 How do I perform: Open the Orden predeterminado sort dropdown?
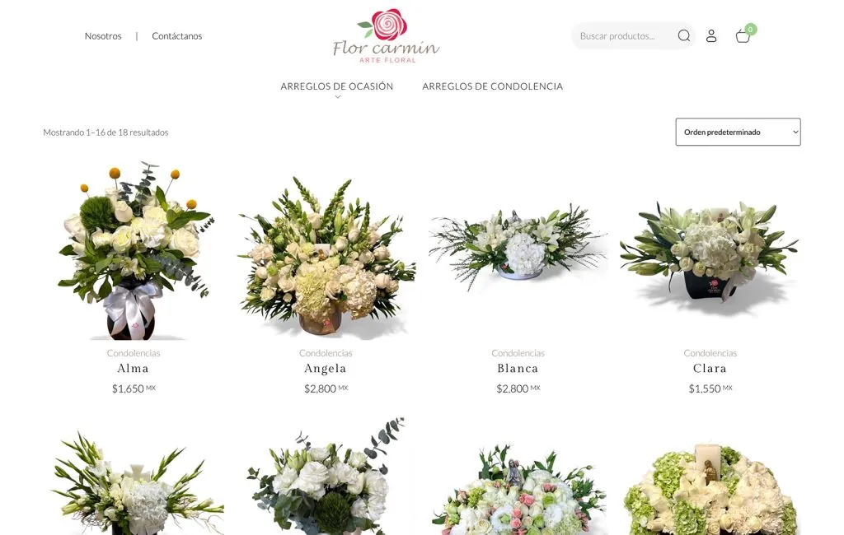(738, 132)
